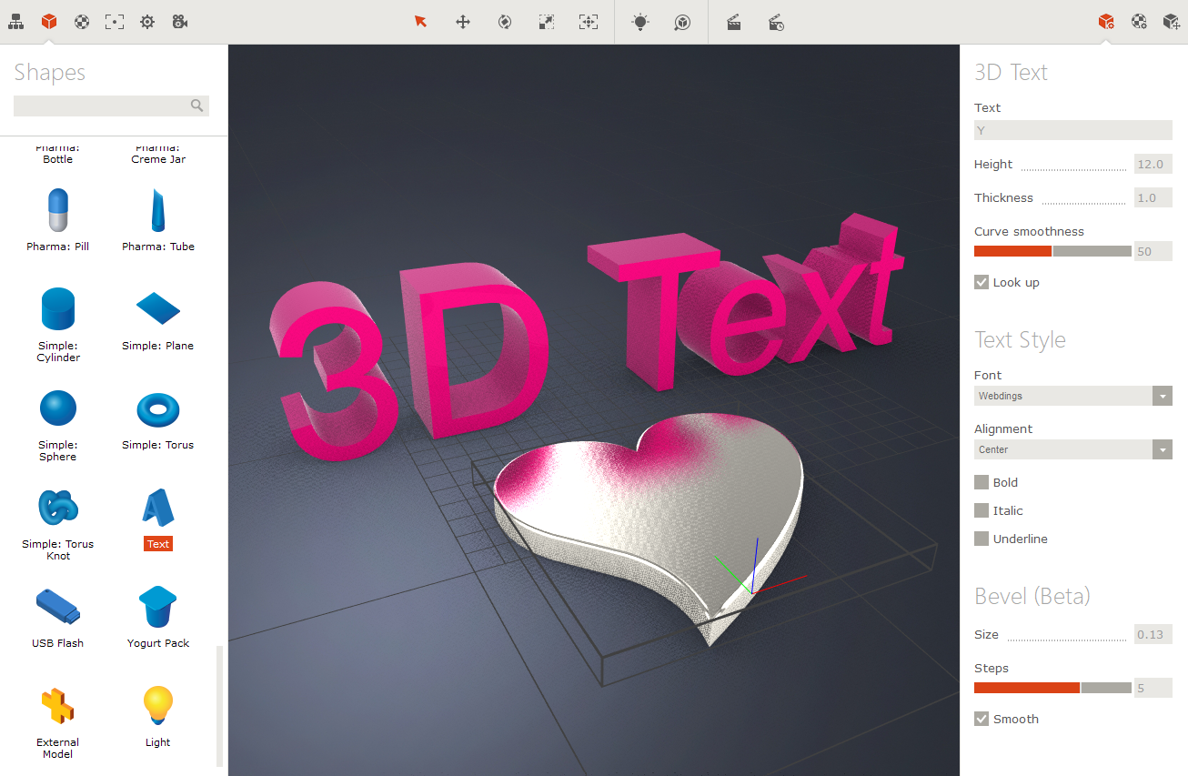The image size is (1188, 776).
Task: Open the Alignment dropdown showing Center
Action: click(1073, 449)
